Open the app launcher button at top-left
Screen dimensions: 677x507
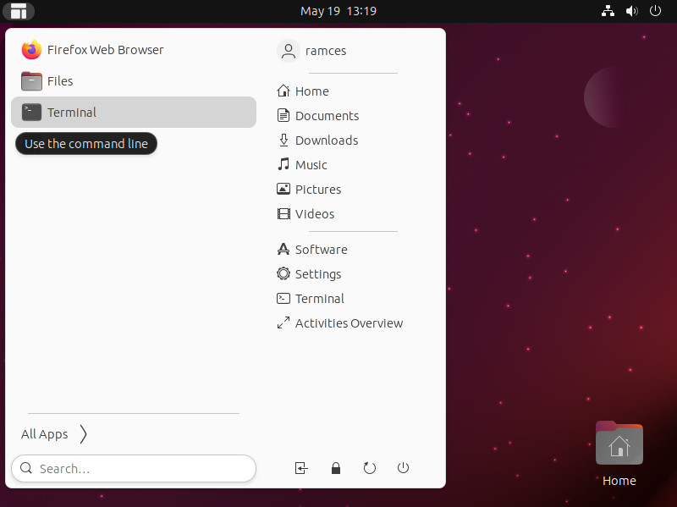point(18,11)
